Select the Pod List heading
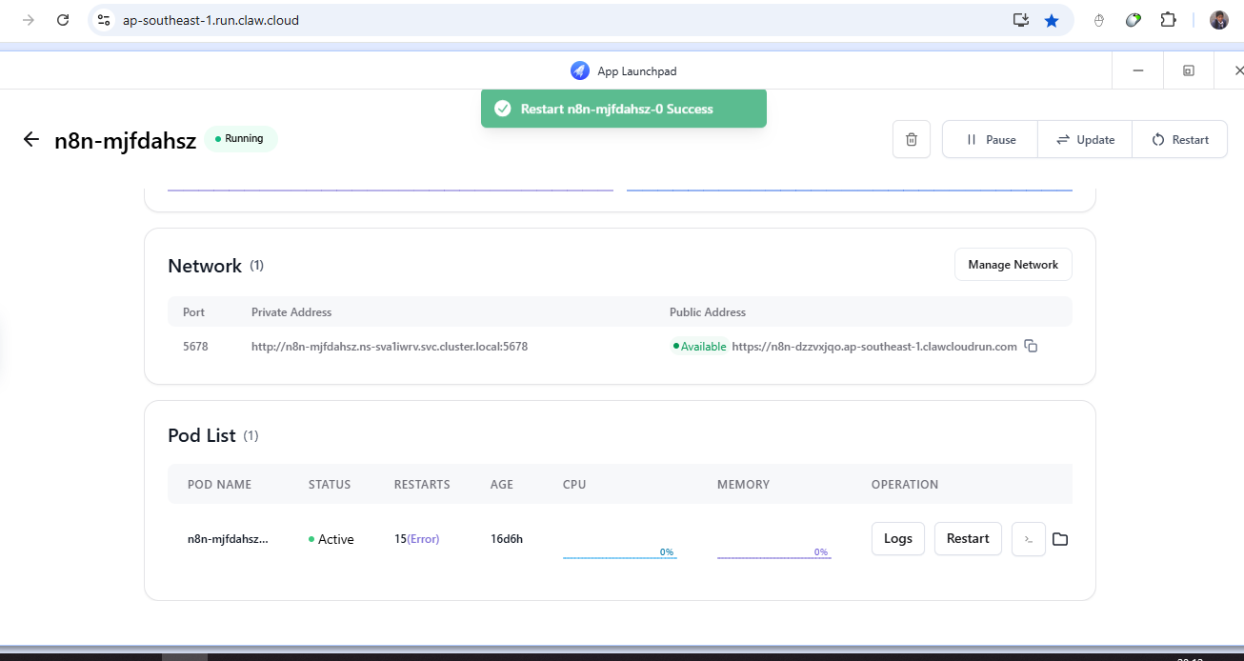Viewport: 1244px width, 661px height. [x=202, y=435]
